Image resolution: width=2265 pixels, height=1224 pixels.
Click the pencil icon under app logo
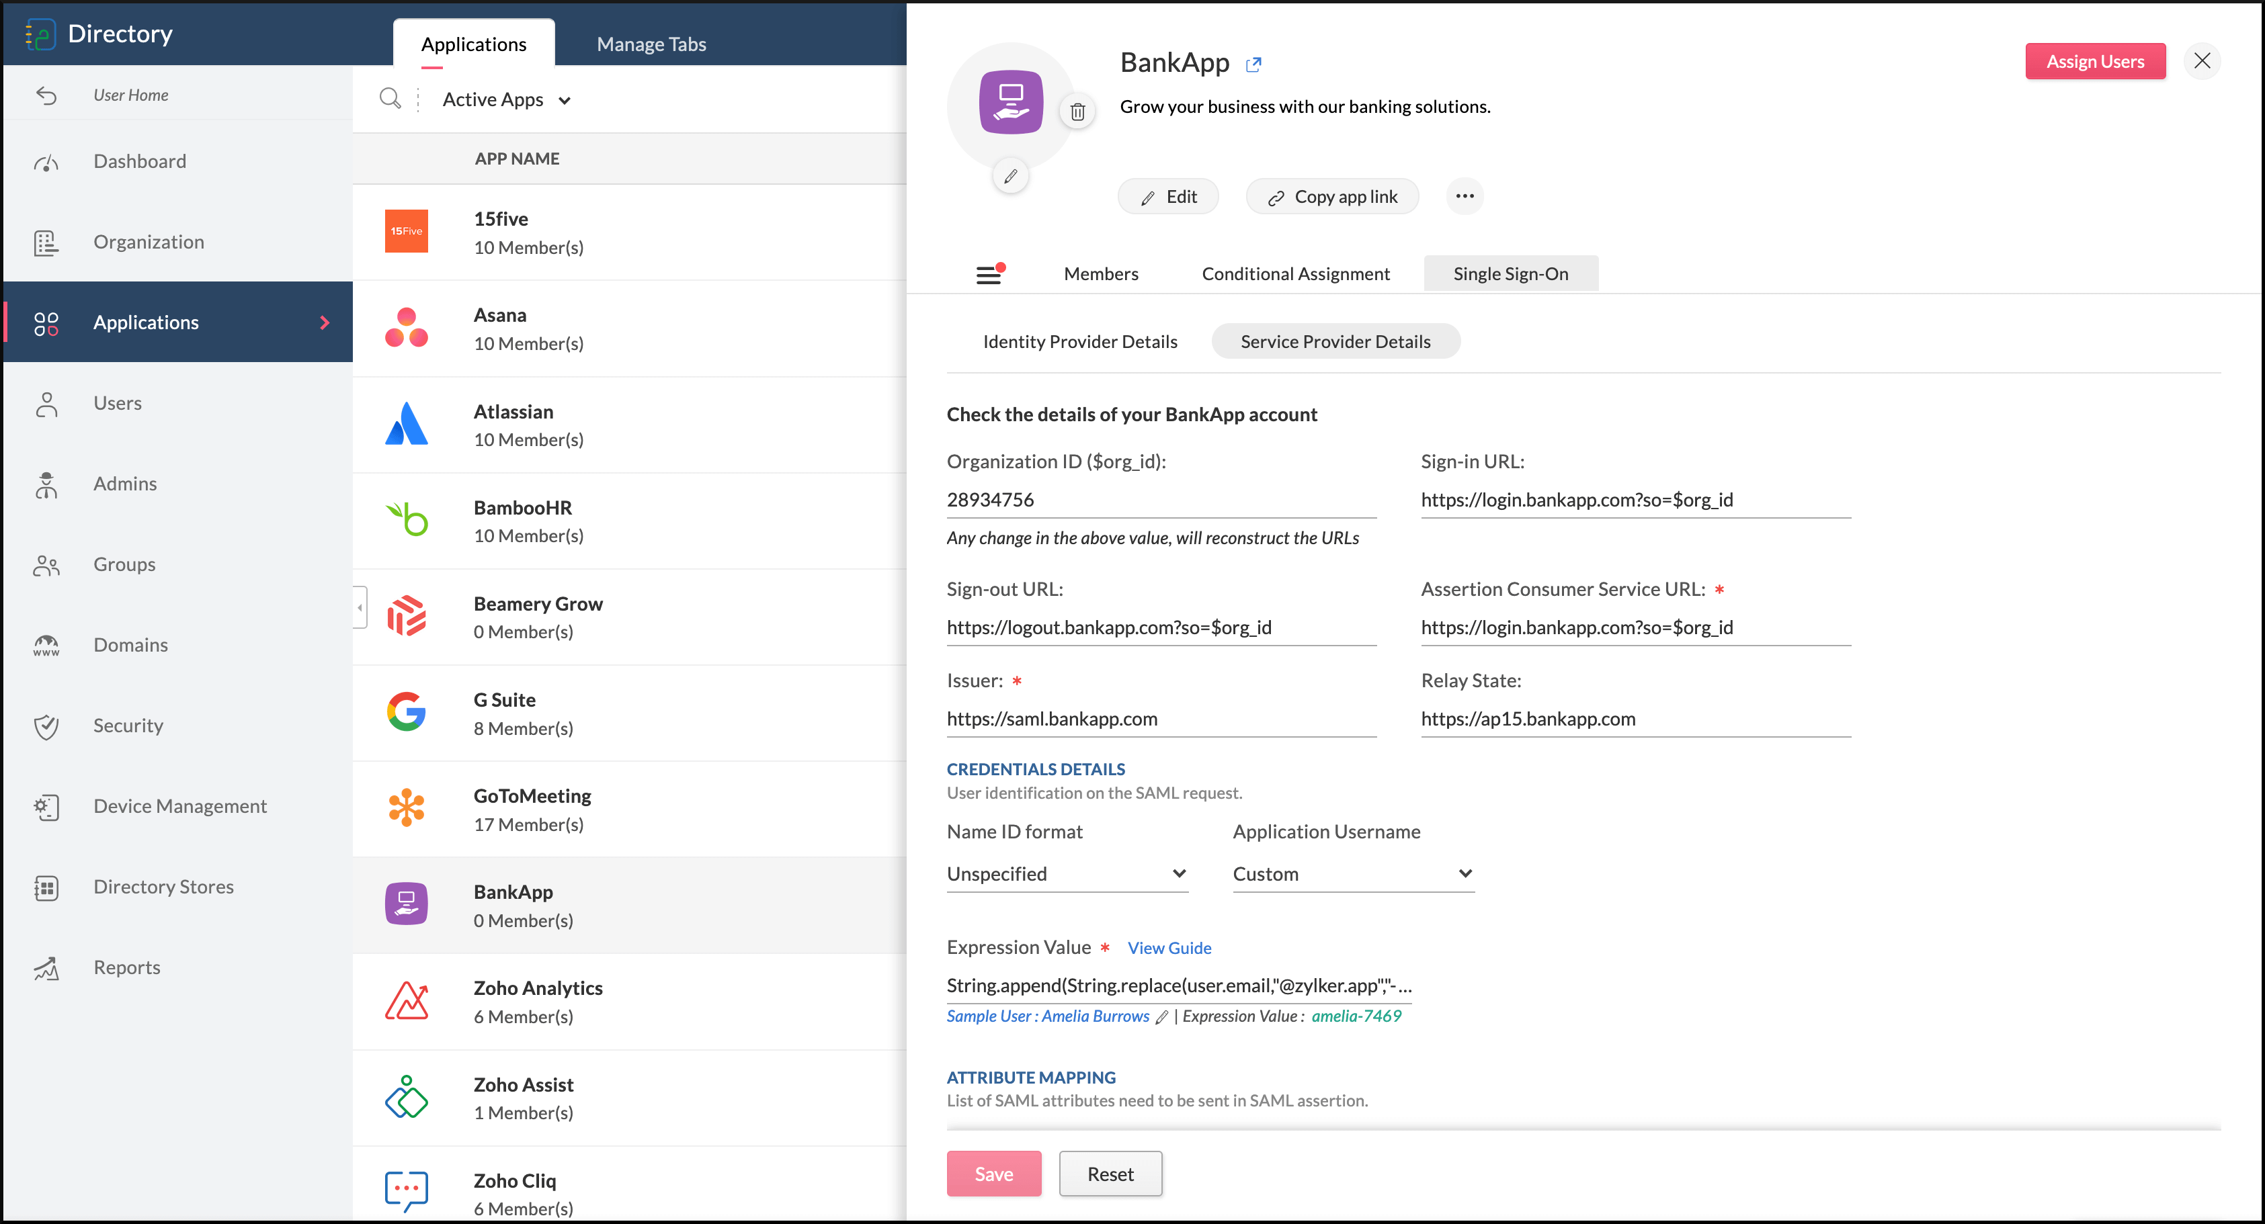coord(1010,177)
